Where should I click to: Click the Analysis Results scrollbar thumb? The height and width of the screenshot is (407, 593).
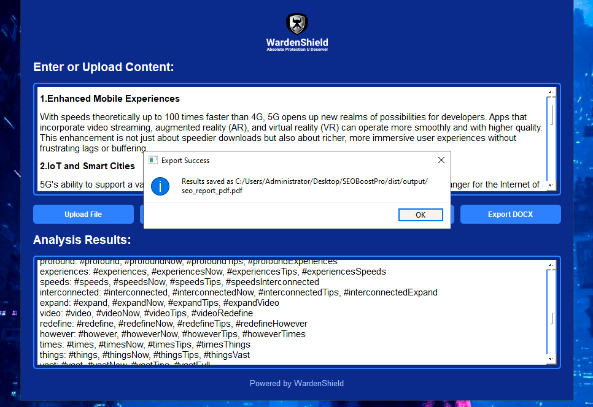[x=552, y=319]
